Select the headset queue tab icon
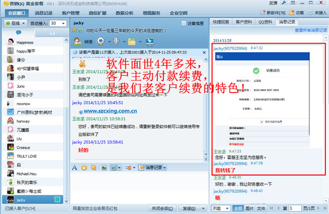The width and height of the screenshot is (329, 214). (x=52, y=33)
